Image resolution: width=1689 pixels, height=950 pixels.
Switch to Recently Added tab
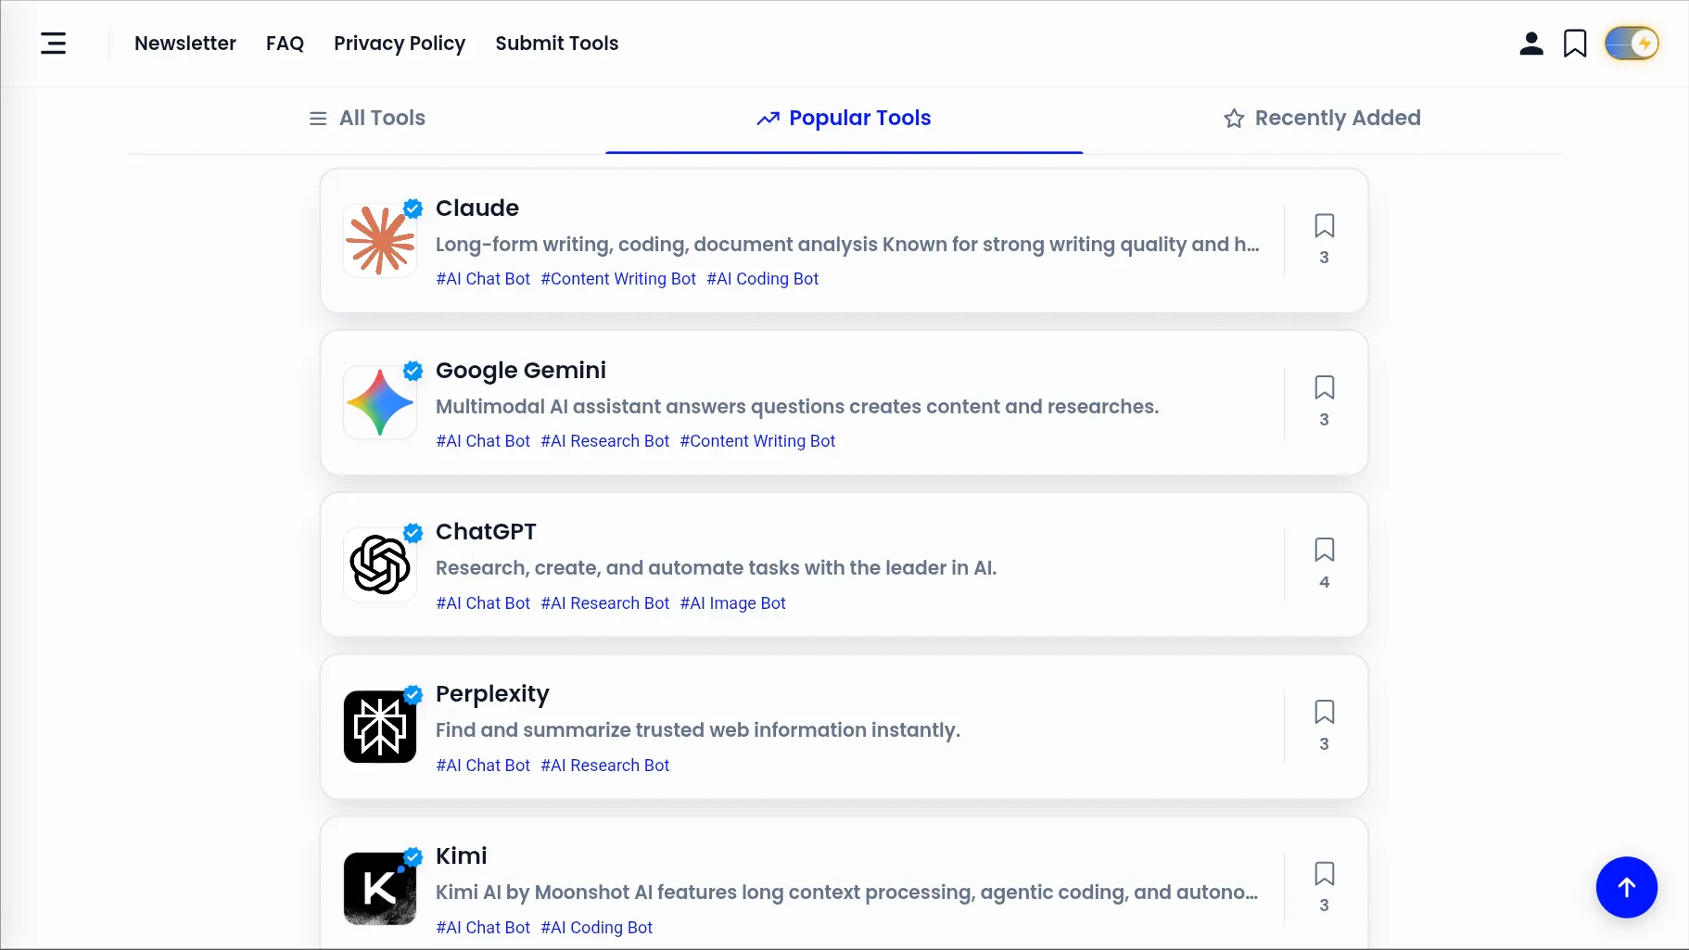(x=1322, y=119)
